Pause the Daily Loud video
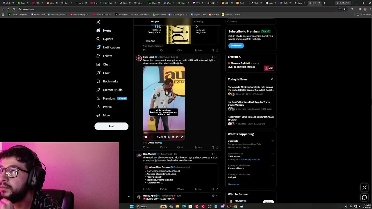The height and width of the screenshot is (209, 372). coord(146,137)
